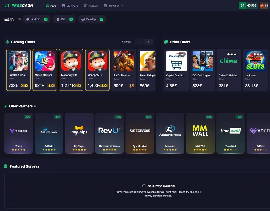Toggle the iOS platform checkbox
The height and width of the screenshot is (211, 270).
(71, 19)
